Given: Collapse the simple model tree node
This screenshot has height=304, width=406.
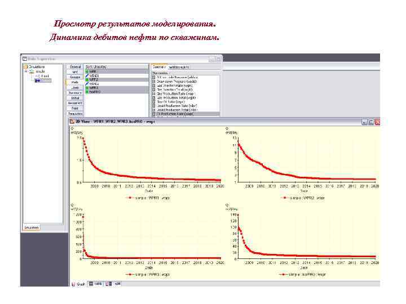Looking at the screenshot, I should [x=26, y=71].
